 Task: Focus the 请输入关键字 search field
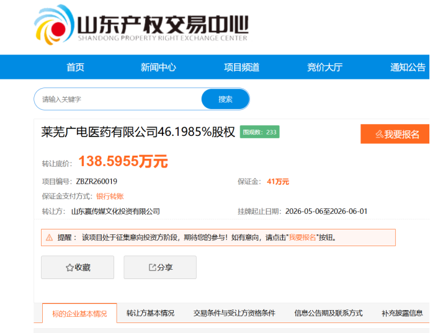coord(118,99)
